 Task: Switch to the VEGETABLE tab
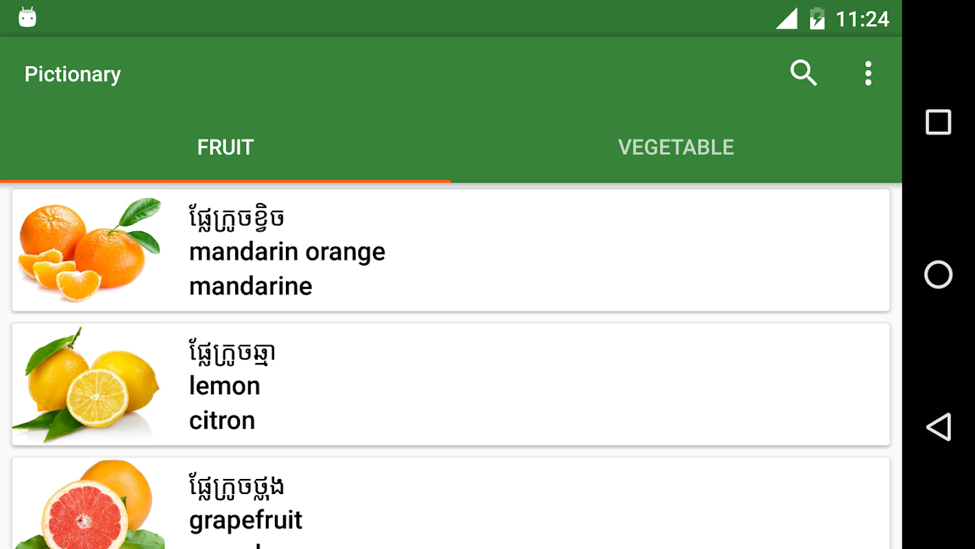pyautogui.click(x=676, y=147)
